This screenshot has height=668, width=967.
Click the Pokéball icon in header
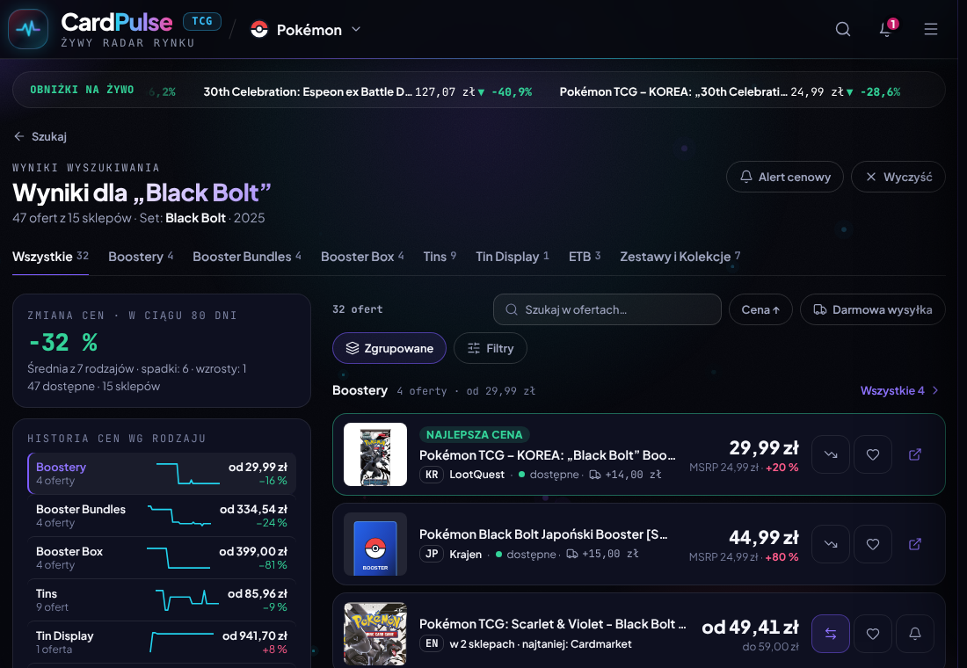[259, 30]
